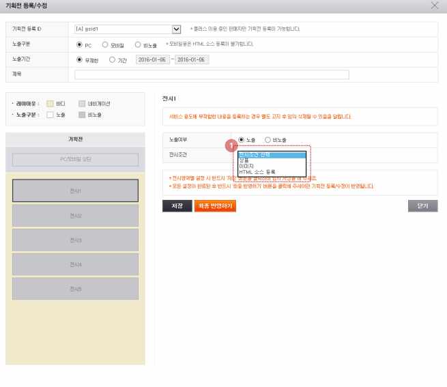The width and height of the screenshot is (447, 387).
Task: Choose 이미지 from the 전시조건 dropdown list
Action: (246, 166)
